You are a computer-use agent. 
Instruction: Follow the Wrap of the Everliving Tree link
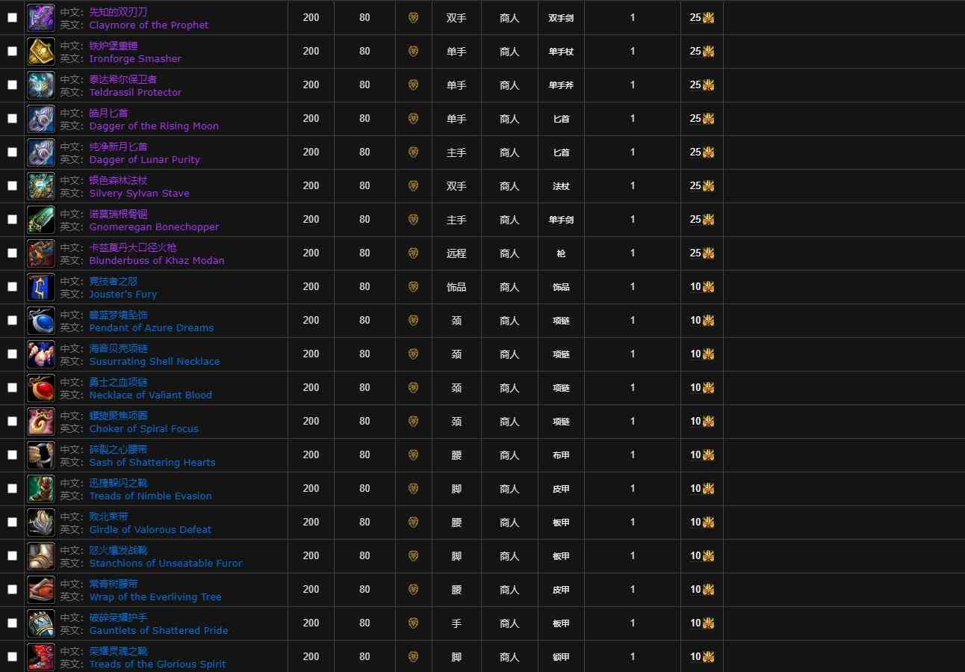click(155, 597)
